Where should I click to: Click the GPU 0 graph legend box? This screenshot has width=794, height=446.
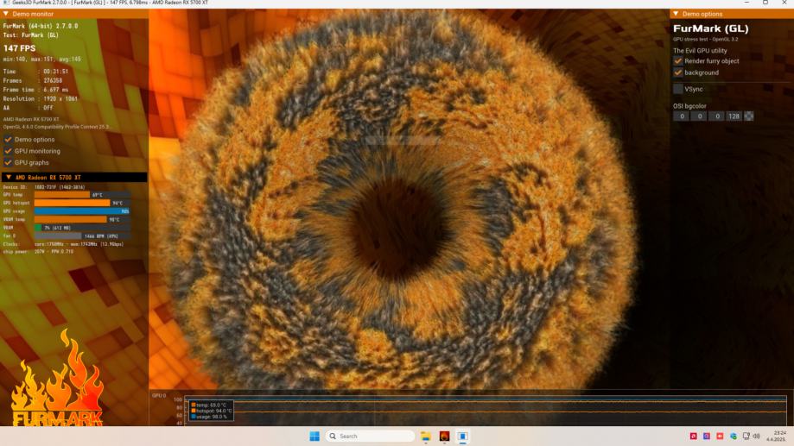(x=211, y=411)
